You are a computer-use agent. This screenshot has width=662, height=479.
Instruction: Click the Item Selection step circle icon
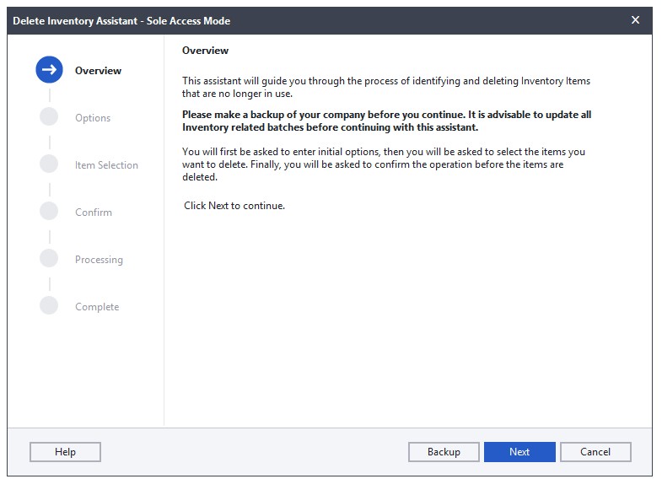pyautogui.click(x=49, y=164)
